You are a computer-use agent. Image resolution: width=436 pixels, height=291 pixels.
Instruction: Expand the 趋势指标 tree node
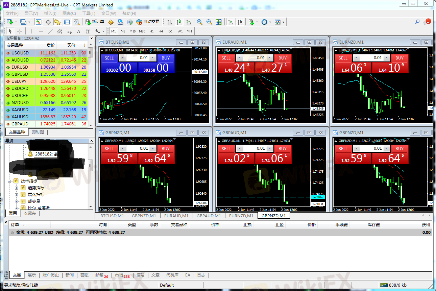tap(16, 188)
